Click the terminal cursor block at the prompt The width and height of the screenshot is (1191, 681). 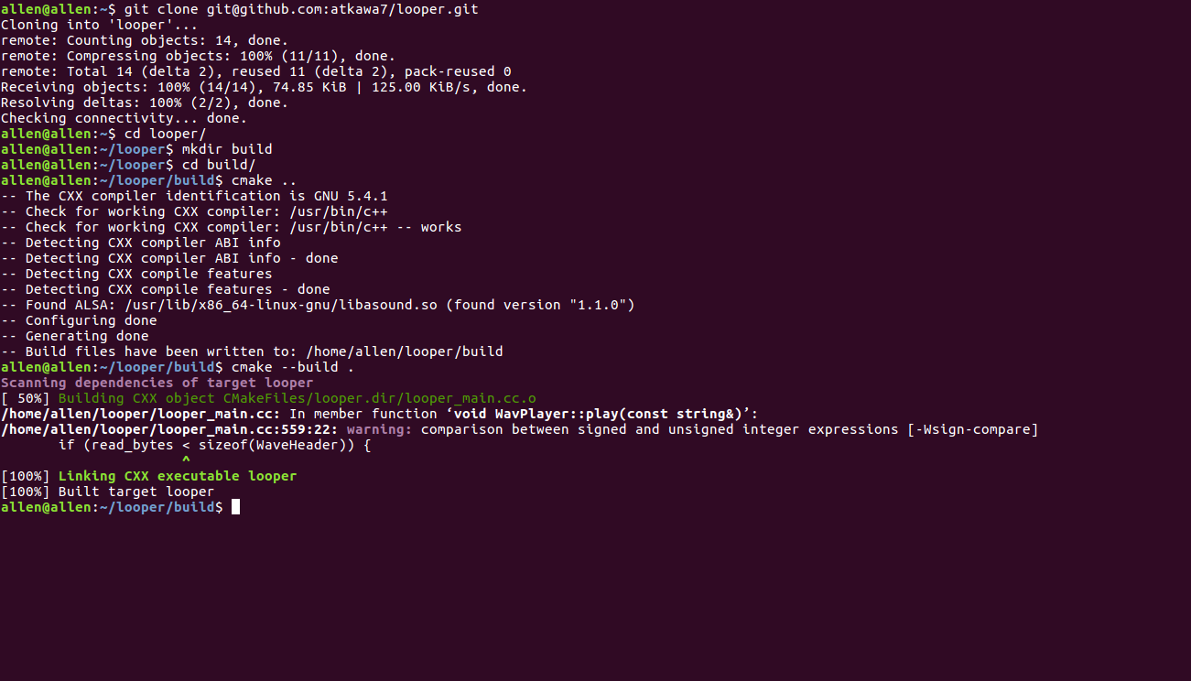[x=235, y=507]
